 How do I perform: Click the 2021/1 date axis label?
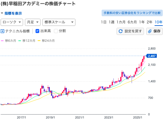coord(79,118)
